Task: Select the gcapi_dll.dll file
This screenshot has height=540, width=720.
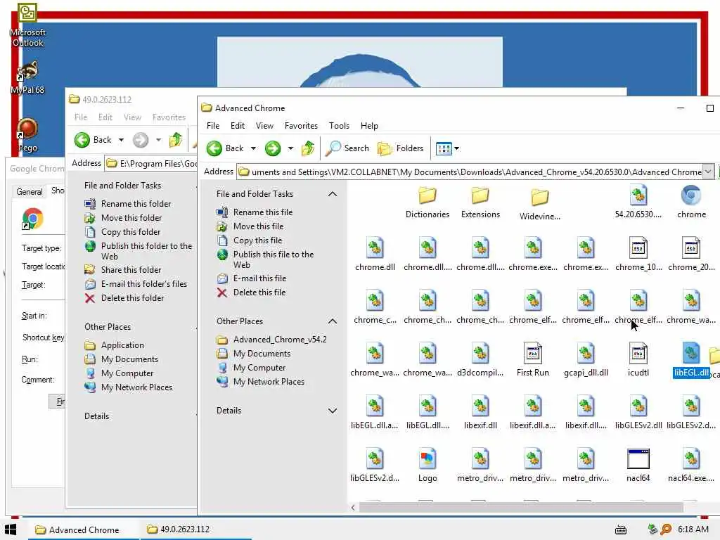Action: (586, 360)
